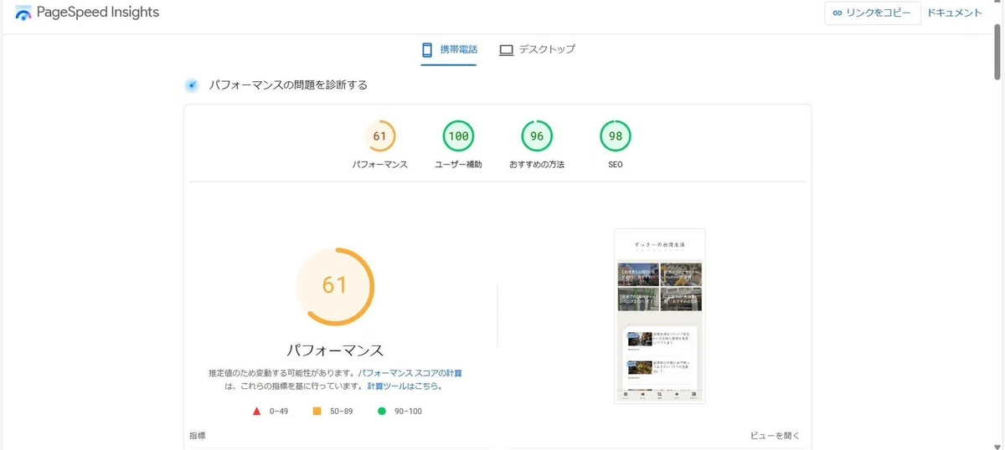The height and width of the screenshot is (450, 1005).
Task: Click the PageSpeed Insights title text
Action: point(98,13)
